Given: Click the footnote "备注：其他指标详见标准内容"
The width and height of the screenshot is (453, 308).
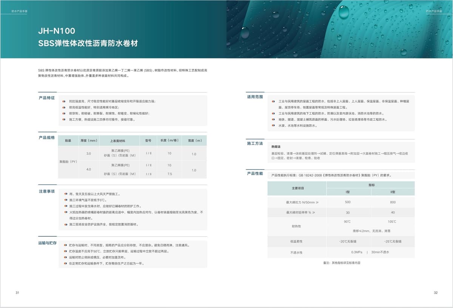Looking at the screenshot, I should [x=342, y=263].
